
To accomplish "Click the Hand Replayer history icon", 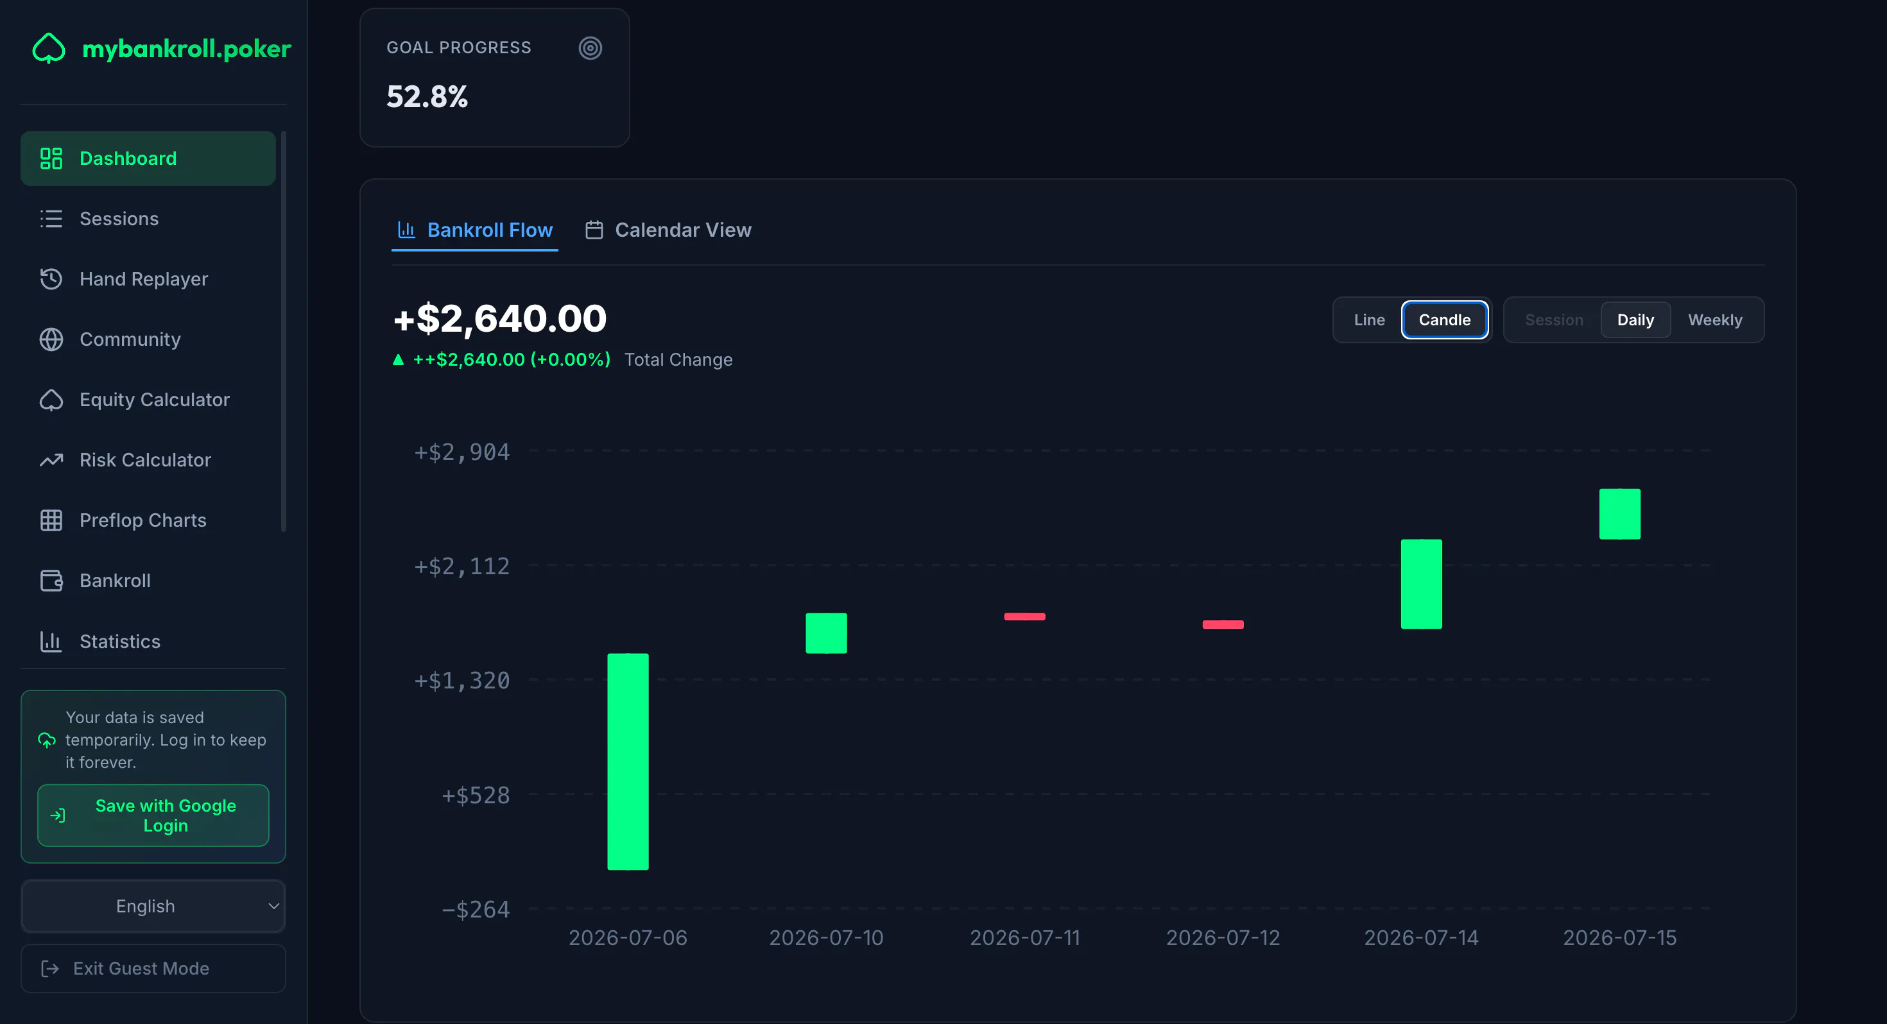I will coord(51,279).
